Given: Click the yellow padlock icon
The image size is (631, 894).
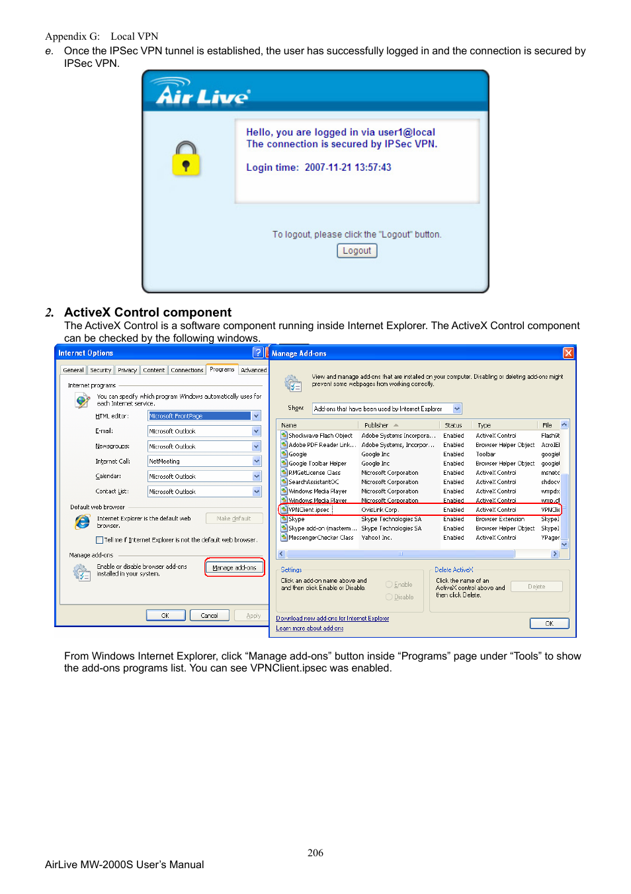Looking at the screenshot, I should coord(186,158).
